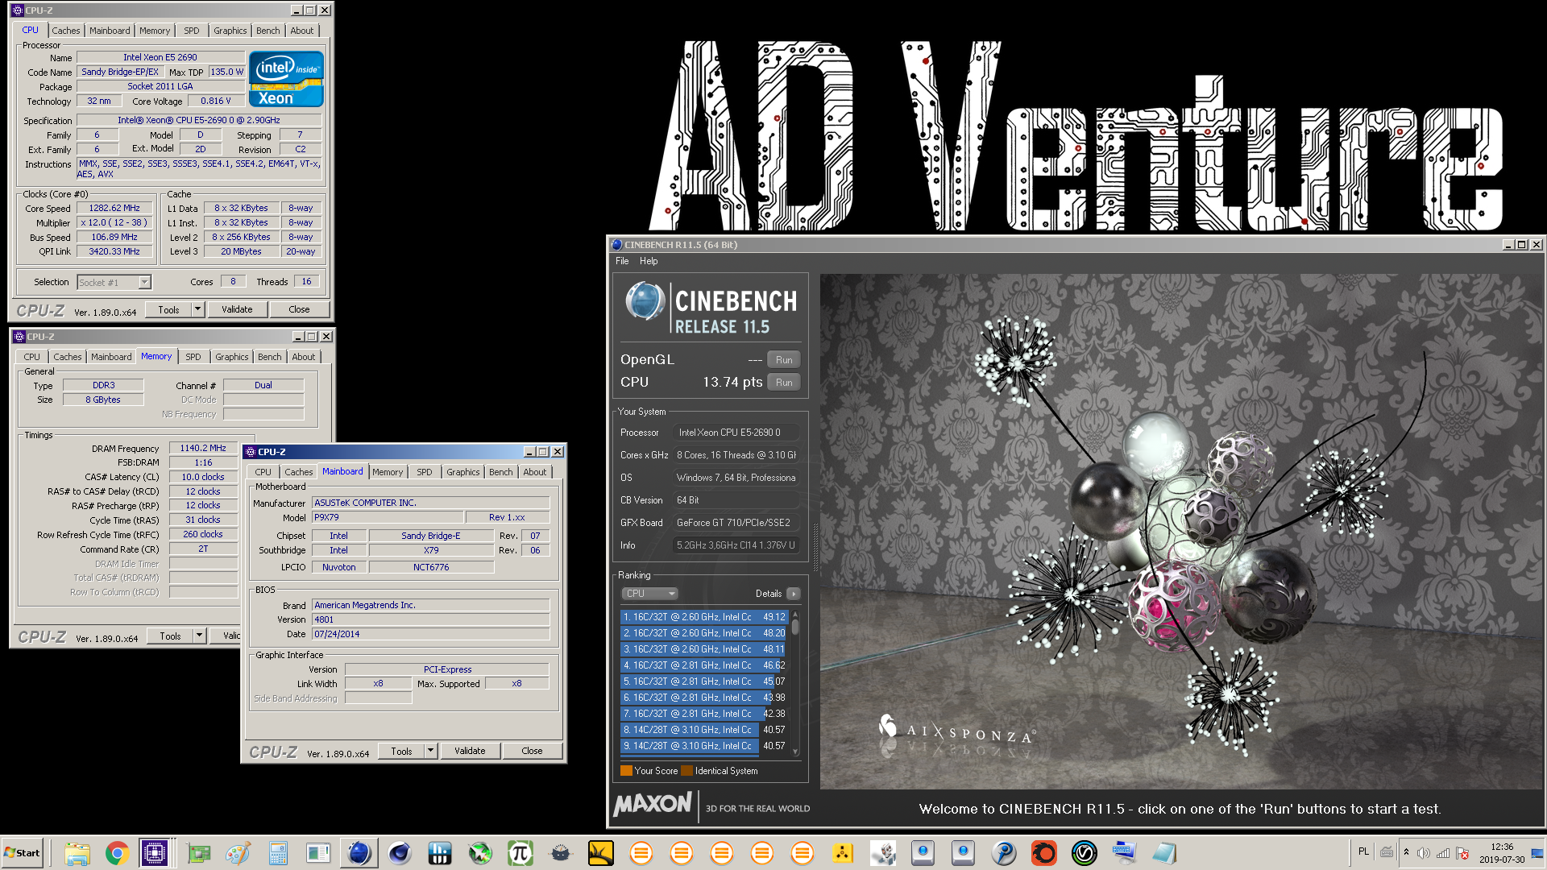The width and height of the screenshot is (1547, 870).
Task: Switch to Cinebench via its taskbar globe icon
Action: [x=359, y=853]
